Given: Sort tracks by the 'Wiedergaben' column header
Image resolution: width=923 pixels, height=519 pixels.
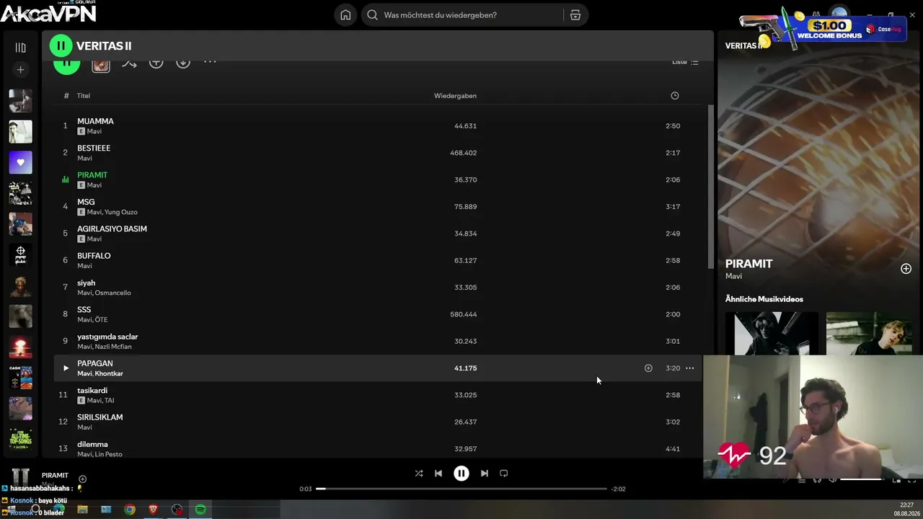Looking at the screenshot, I should tap(455, 96).
